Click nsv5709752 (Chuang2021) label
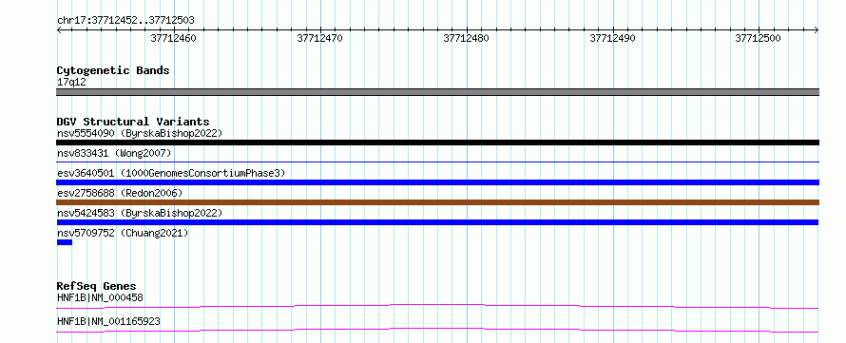The width and height of the screenshot is (846, 343). pos(123,233)
